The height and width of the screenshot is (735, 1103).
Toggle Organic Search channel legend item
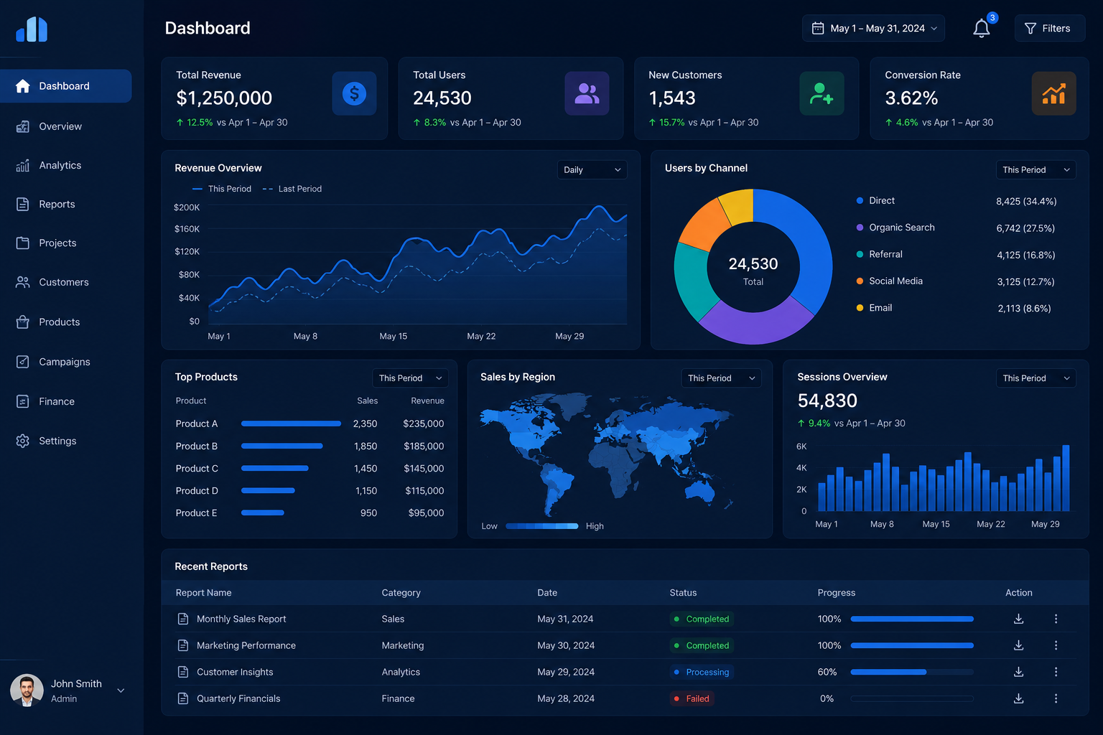click(895, 228)
